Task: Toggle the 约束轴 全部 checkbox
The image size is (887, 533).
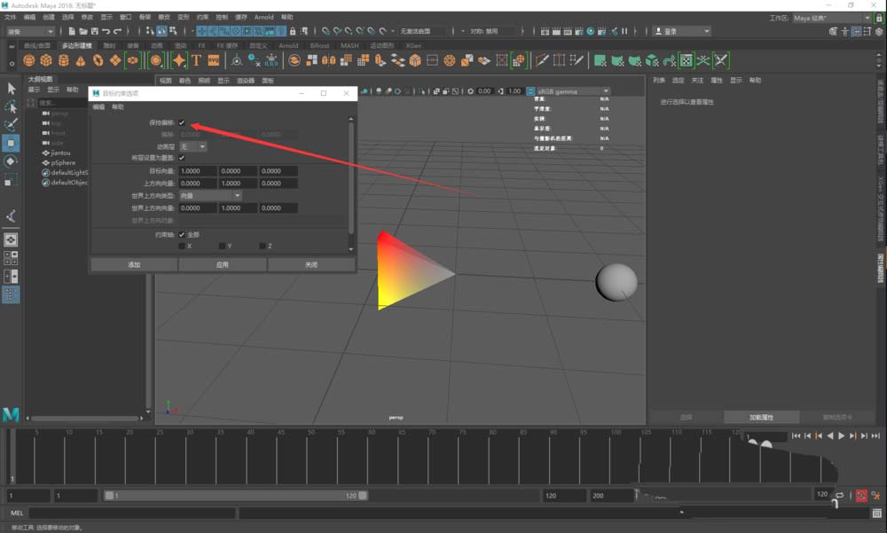Action: 182,234
